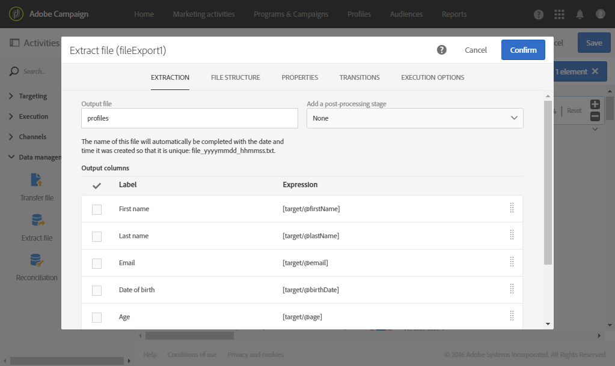Image resolution: width=615 pixels, height=366 pixels.
Task: Switch to the File Structure tab
Action: (x=235, y=77)
